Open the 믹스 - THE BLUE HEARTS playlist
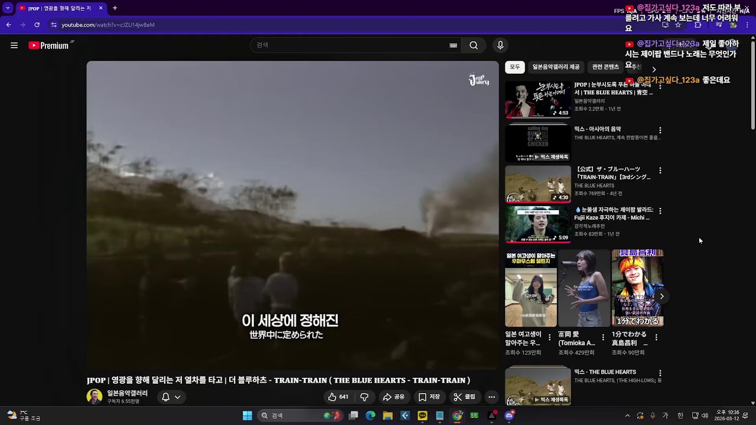Image resolution: width=756 pixels, height=425 pixels. (538, 385)
